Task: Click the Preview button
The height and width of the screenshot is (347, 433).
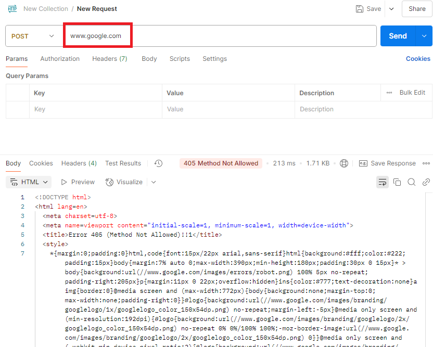Action: pos(78,182)
